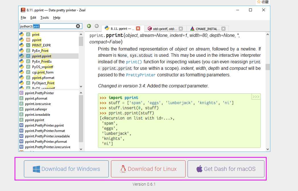The height and width of the screenshot is (191, 298).
Task: Click method icon beside pprint.PrettyPrinter.isreadable
Action: [x=21, y=136]
